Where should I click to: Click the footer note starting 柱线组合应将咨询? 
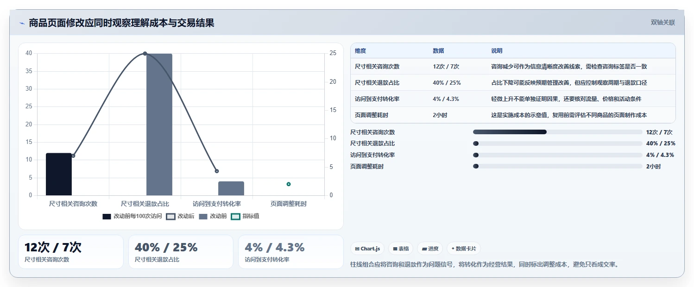[x=485, y=265]
